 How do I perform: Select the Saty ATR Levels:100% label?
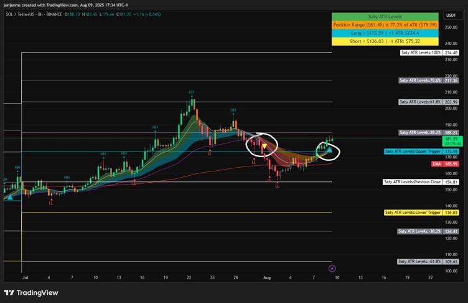click(x=421, y=53)
